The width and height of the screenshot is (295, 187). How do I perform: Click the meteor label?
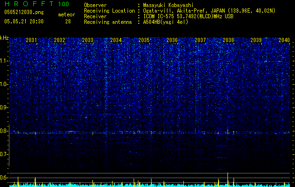(67, 14)
